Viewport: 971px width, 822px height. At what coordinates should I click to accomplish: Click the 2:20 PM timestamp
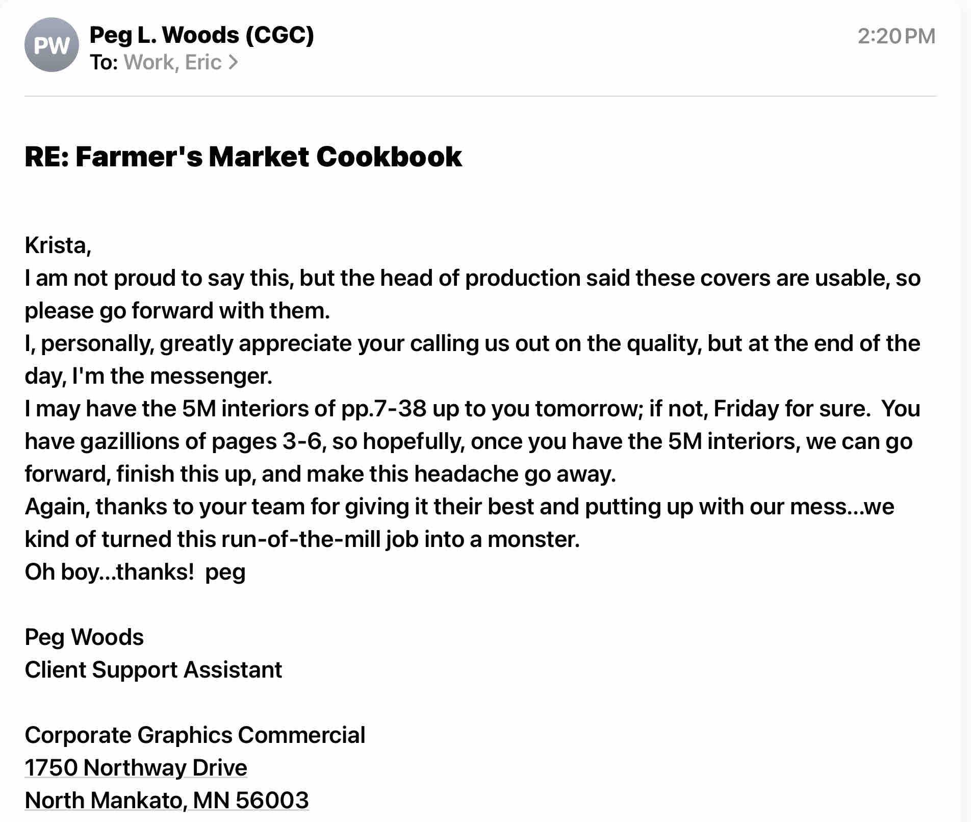896,36
